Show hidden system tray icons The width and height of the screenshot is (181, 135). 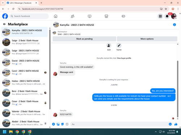[x=156, y=132]
